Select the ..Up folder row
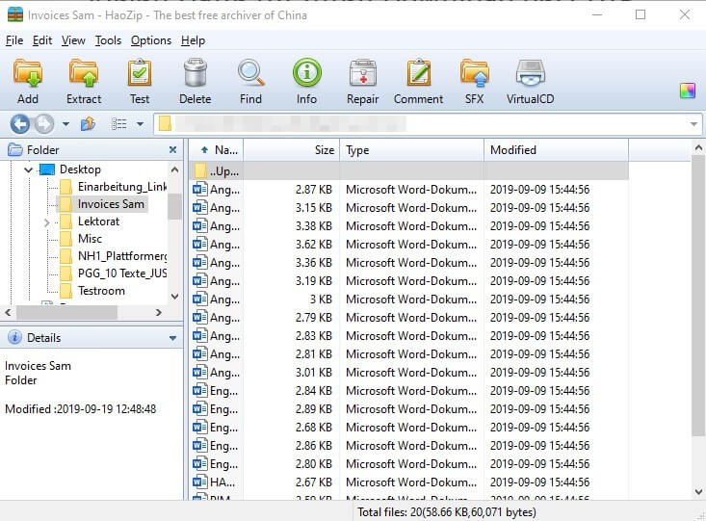 tap(408, 171)
